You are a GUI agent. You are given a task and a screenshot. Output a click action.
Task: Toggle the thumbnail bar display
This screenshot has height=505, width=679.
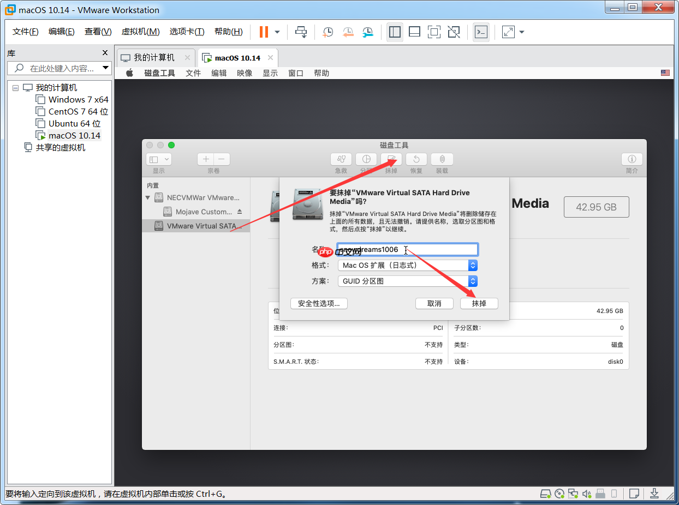(x=414, y=32)
